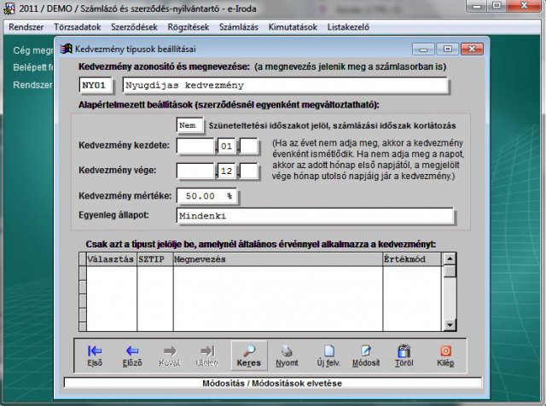546x406 pixels.
Task: Click the Egyenleg állapot Mindenki field
Action: (311, 217)
